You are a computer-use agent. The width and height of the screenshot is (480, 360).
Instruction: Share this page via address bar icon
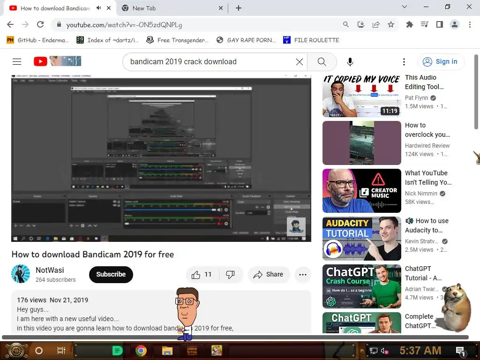[376, 24]
